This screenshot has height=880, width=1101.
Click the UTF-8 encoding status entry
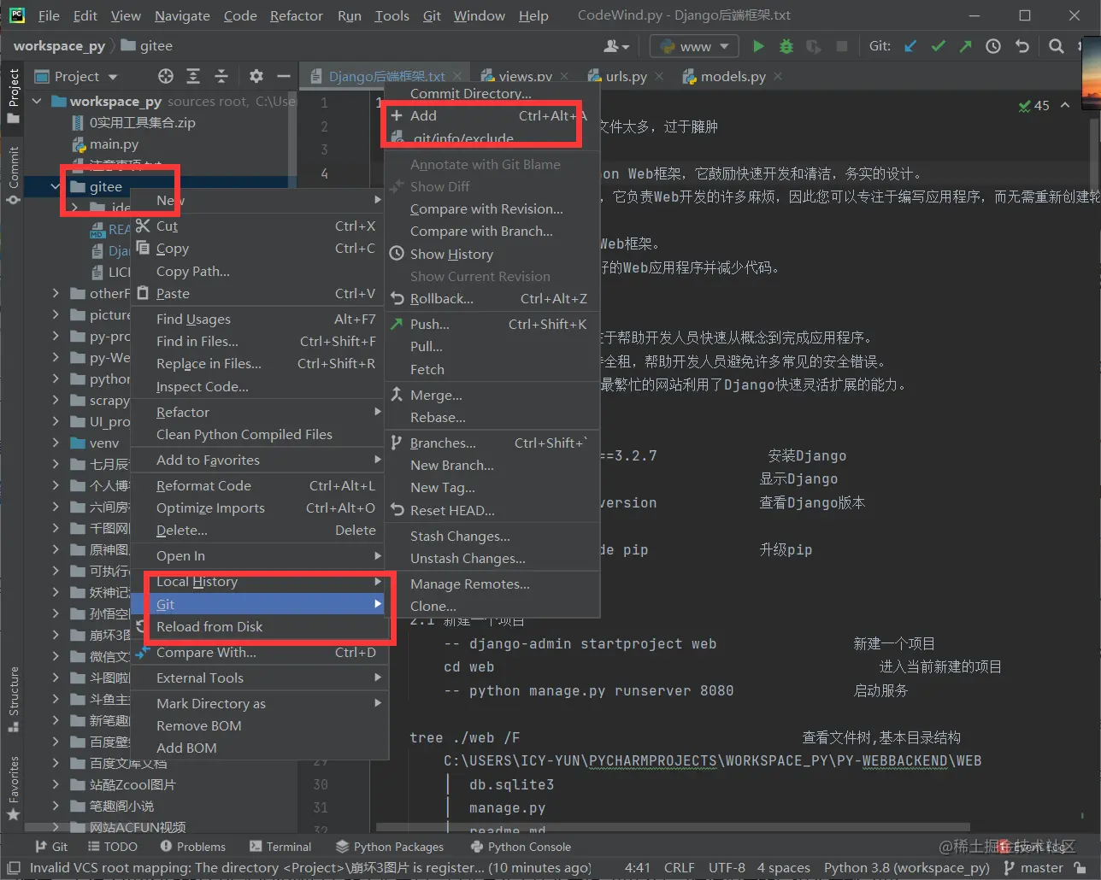point(727,868)
